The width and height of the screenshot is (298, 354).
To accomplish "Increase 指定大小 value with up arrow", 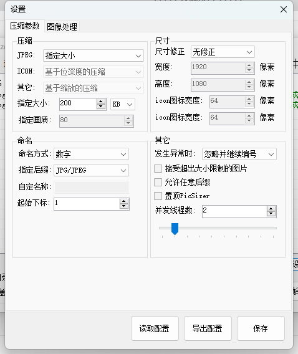I will click(101, 102).
